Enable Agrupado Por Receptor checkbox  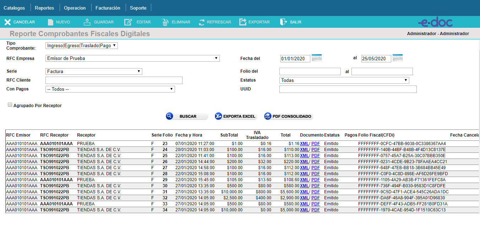pyautogui.click(x=10, y=105)
